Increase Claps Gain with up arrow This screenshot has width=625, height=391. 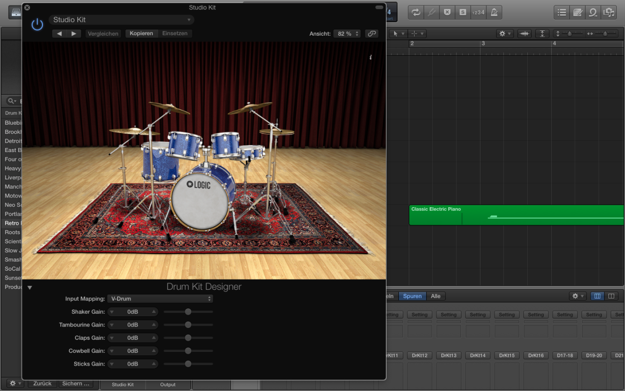coord(154,338)
